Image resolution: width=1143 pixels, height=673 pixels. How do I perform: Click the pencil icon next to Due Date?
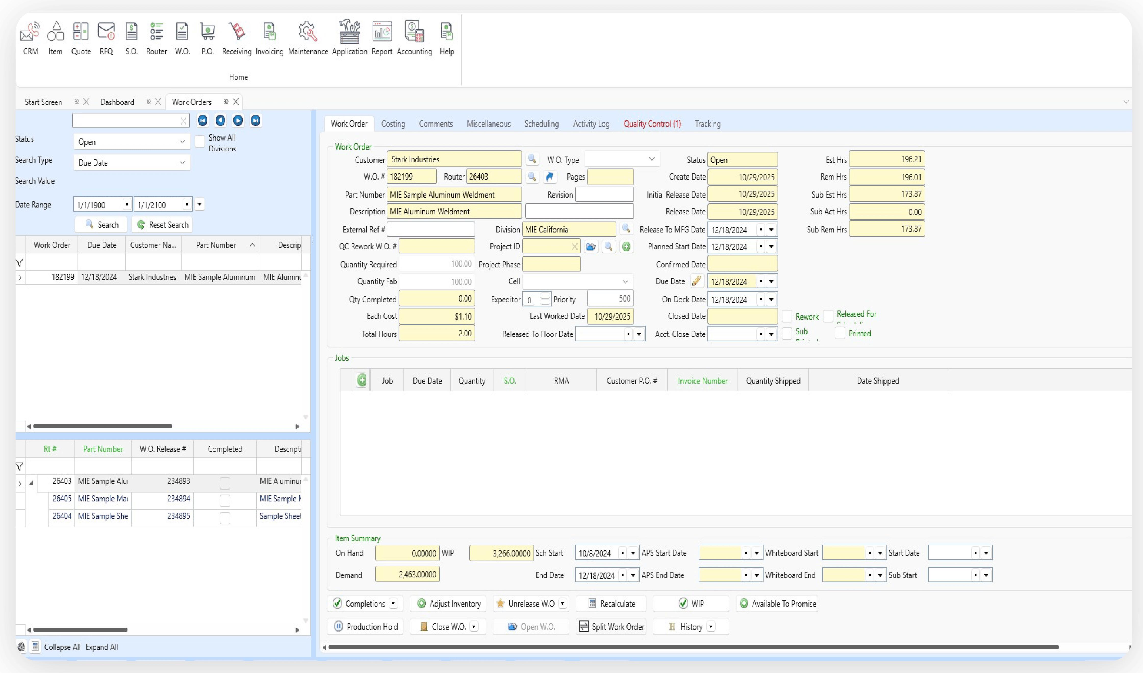pyautogui.click(x=697, y=281)
